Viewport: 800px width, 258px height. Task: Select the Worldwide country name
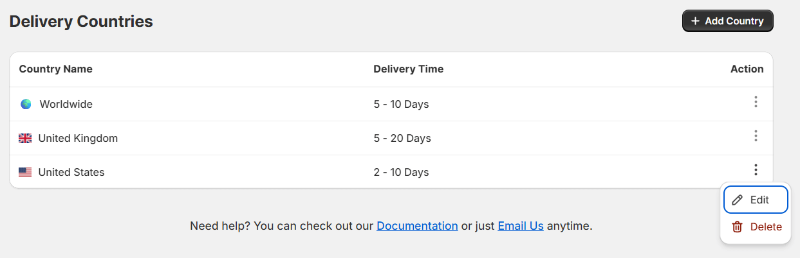(66, 104)
